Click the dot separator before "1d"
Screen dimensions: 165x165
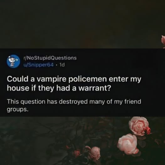[x=56, y=65]
